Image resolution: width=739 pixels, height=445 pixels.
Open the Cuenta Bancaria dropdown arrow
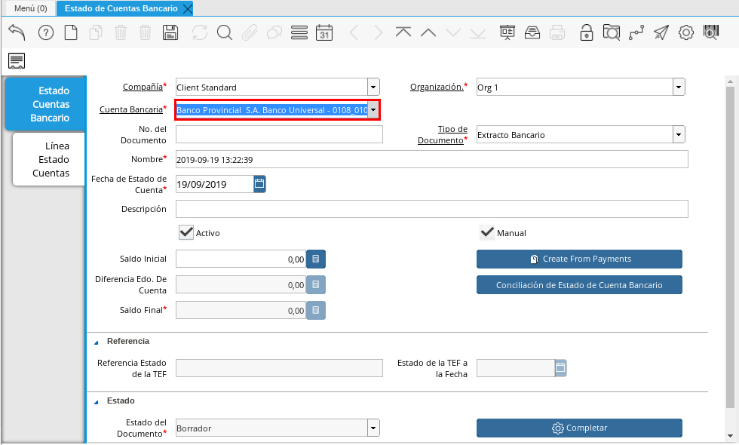click(x=373, y=110)
